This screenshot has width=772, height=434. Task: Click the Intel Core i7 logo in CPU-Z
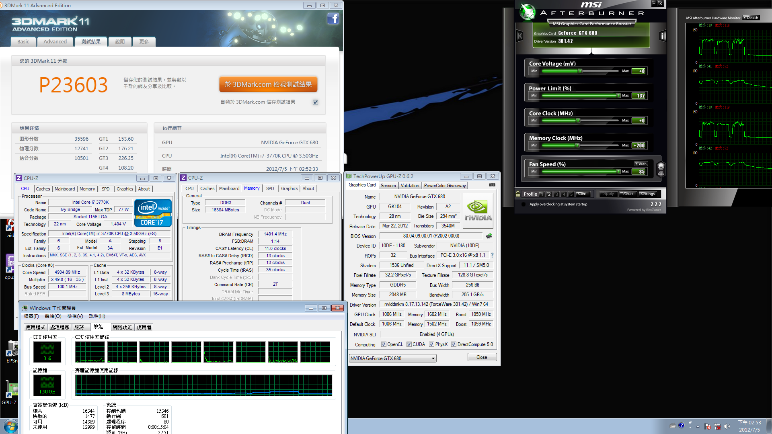pyautogui.click(x=153, y=213)
